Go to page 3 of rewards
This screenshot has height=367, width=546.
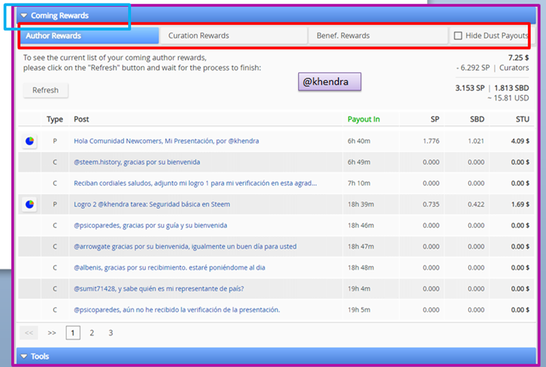pyautogui.click(x=111, y=333)
